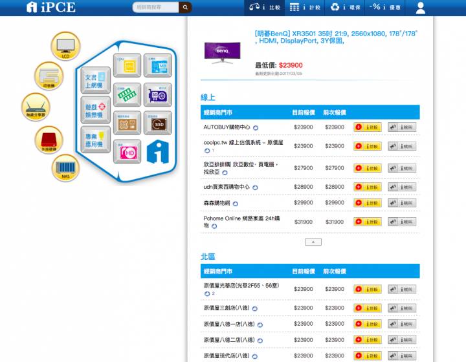The image size is (466, 362).
Task: Click the iPCE home logo
Action: (x=51, y=7)
